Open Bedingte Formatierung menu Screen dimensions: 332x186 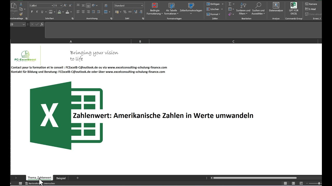coord(155,9)
